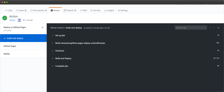This screenshot has height=92, width=224.
Task: Switch to the Code tab
Action: [x=9, y=10]
